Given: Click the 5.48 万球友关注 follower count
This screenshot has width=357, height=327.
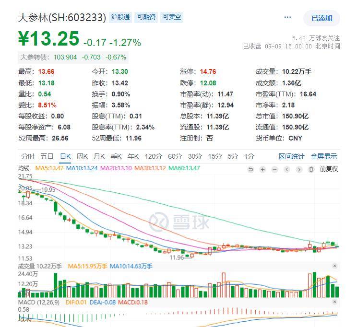Looking at the screenshot, I should coord(316,38).
